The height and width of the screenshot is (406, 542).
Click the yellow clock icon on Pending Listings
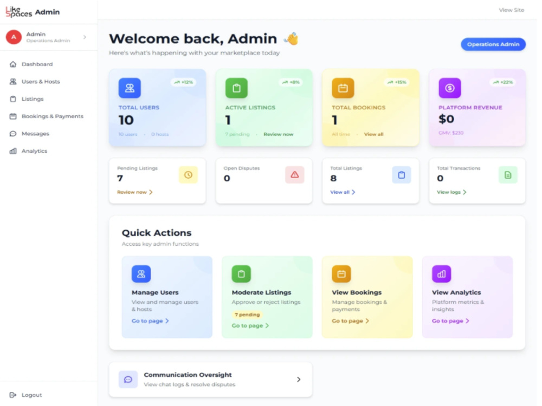tap(188, 175)
